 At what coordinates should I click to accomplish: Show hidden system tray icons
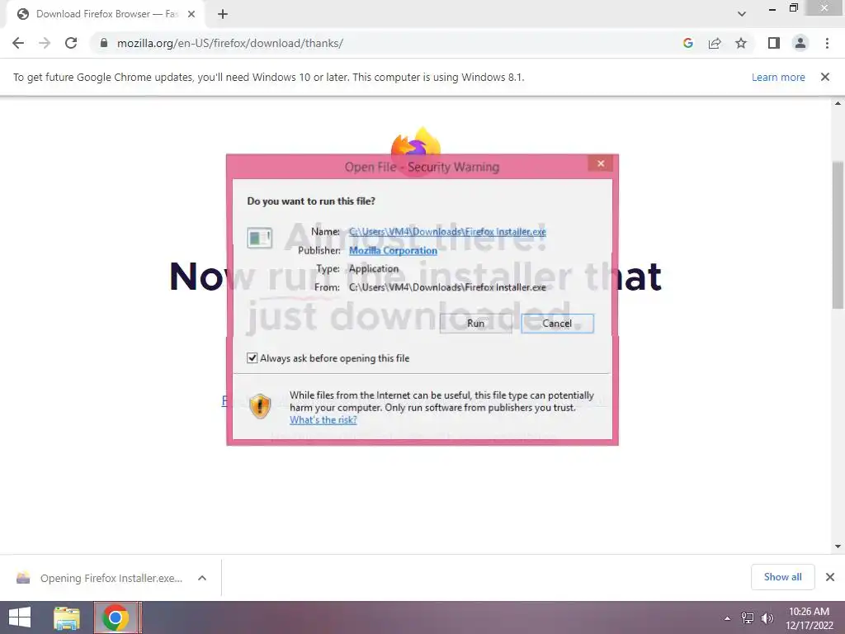click(728, 618)
